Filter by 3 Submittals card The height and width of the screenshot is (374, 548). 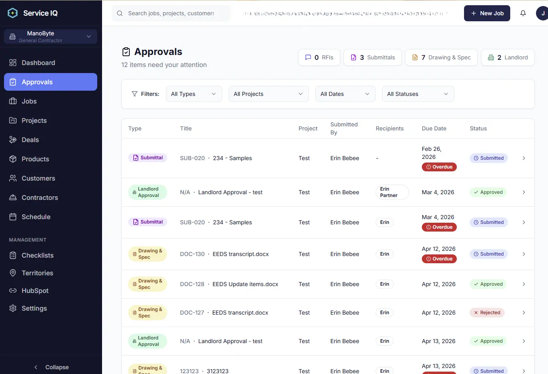[372, 57]
